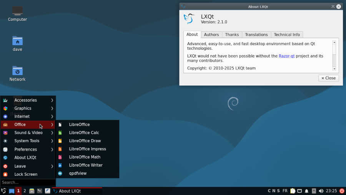
Task: Switch to the Authors tab
Action: 211,35
